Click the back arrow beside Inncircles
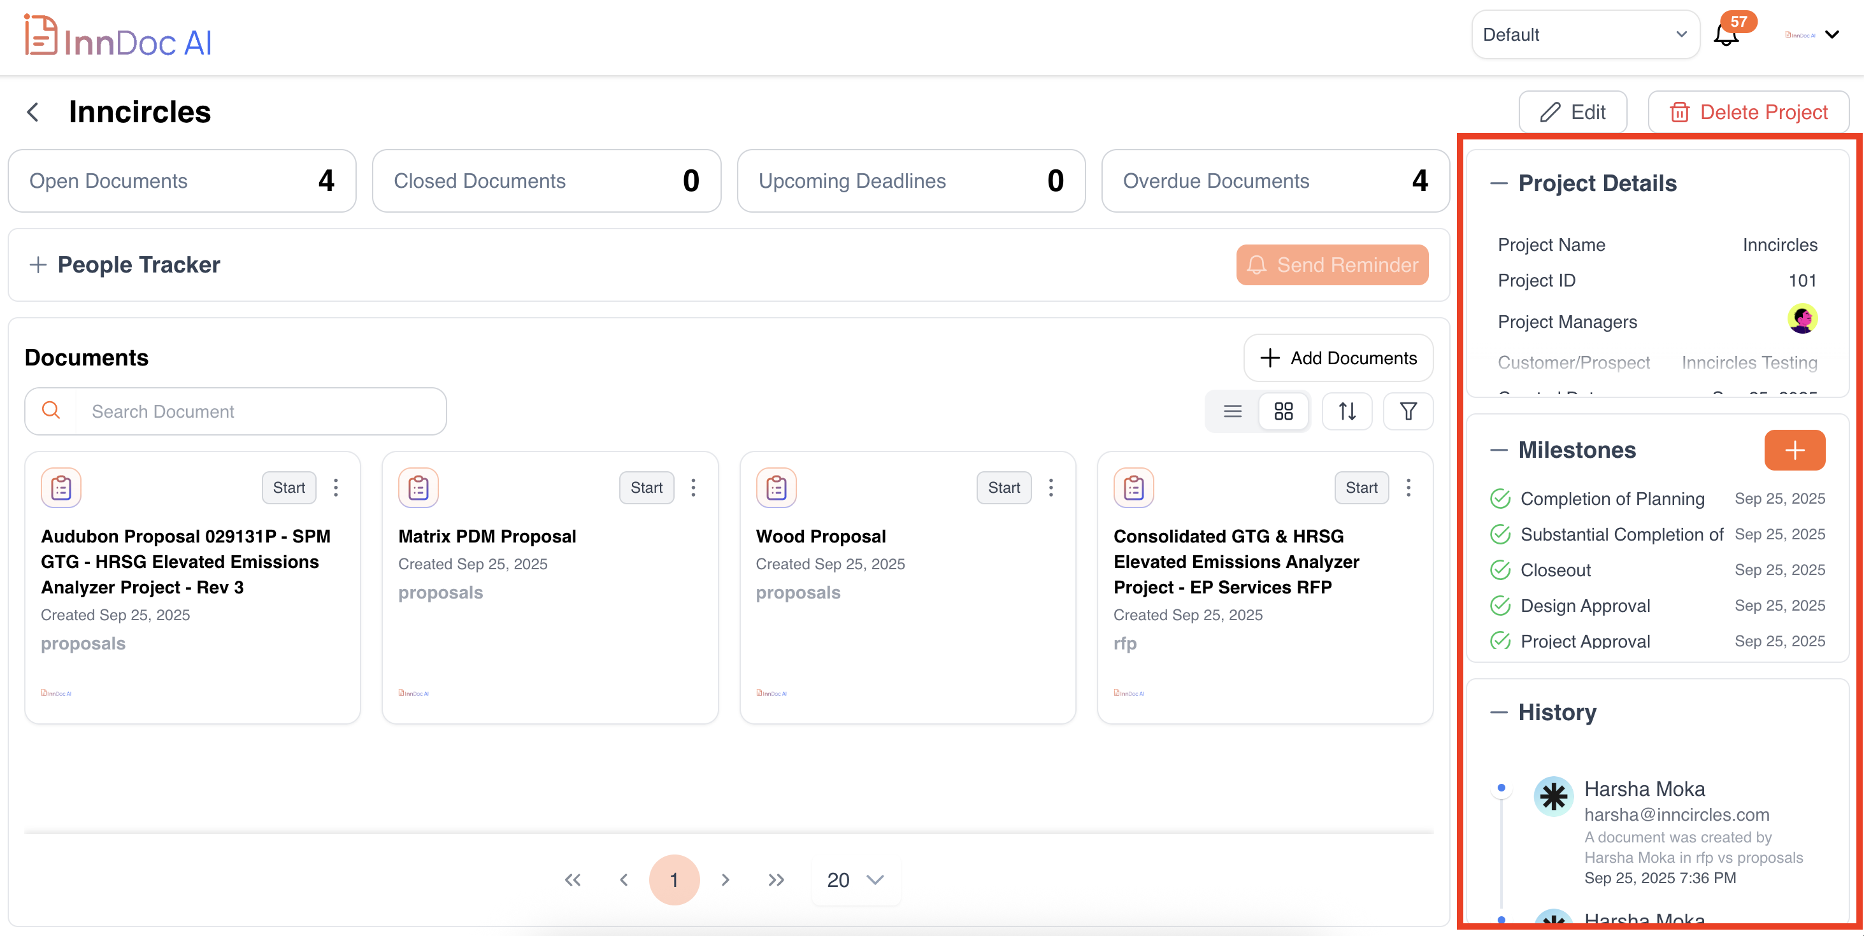Viewport: 1864px width, 936px height. pyautogui.click(x=32, y=112)
